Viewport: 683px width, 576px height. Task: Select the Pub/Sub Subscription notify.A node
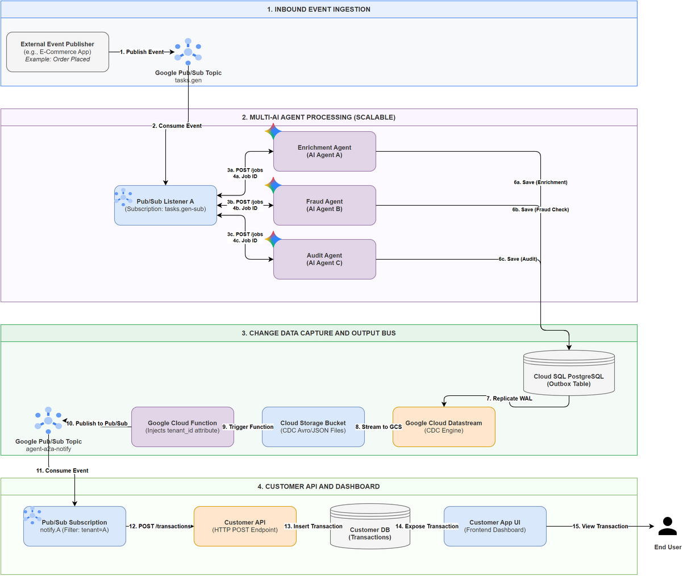tap(74, 526)
